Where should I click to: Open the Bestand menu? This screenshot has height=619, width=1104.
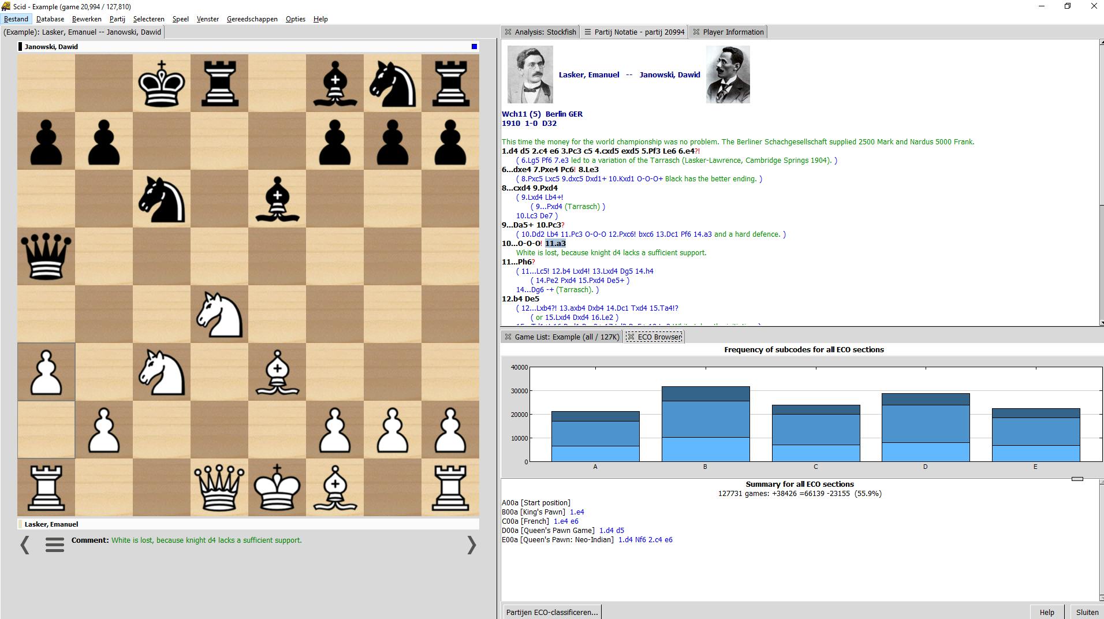click(16, 19)
